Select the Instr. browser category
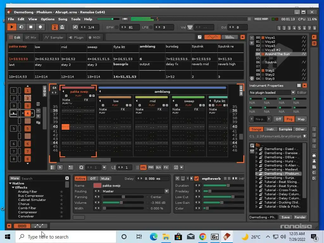 [271, 129]
